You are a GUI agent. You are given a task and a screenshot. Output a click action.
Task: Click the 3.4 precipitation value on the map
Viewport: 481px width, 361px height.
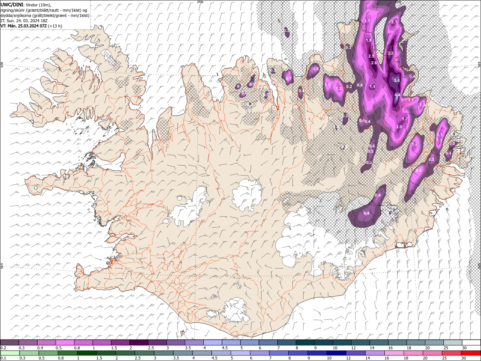pyautogui.click(x=396, y=80)
